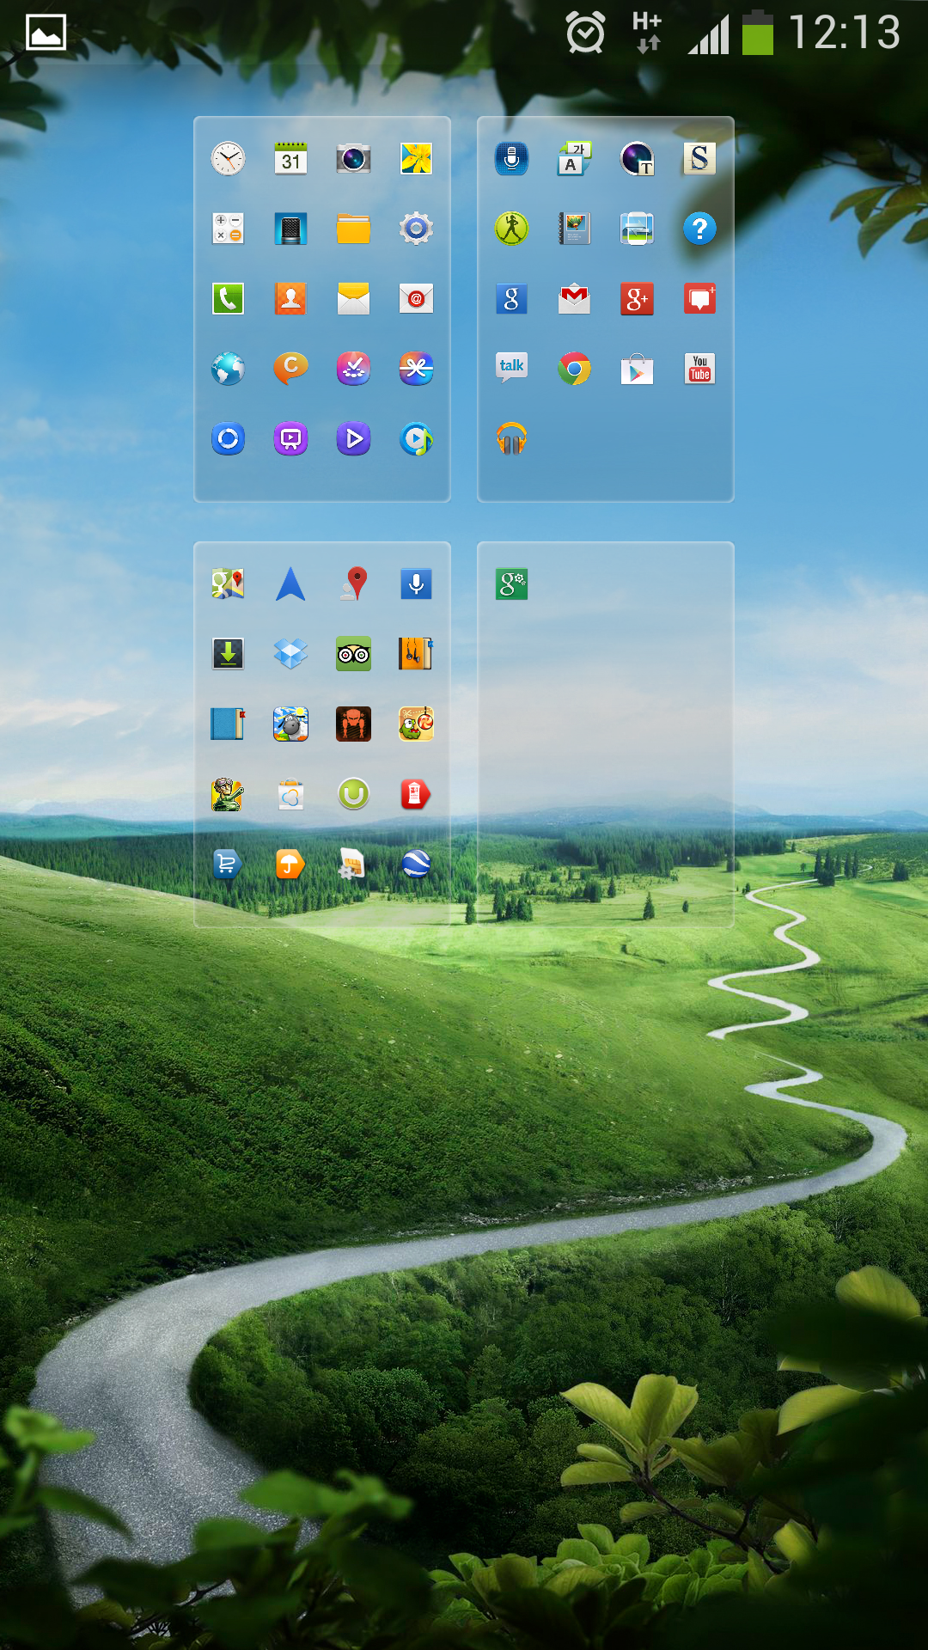Launch the Google Talk app
The width and height of the screenshot is (928, 1650).
click(511, 368)
